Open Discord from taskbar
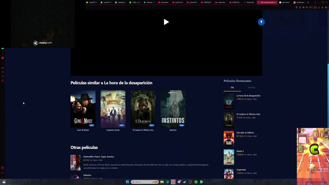Viewport: 329px width, 185px height. pyautogui.click(x=179, y=182)
